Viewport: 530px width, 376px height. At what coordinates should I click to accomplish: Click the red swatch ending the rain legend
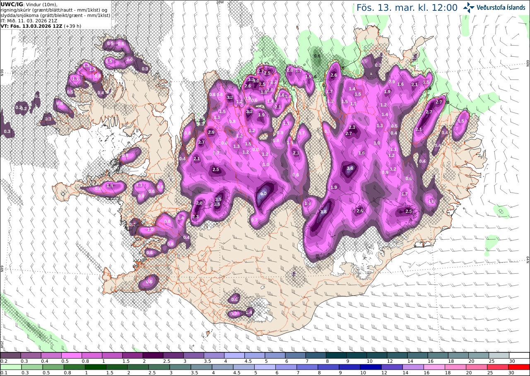coord(519,367)
